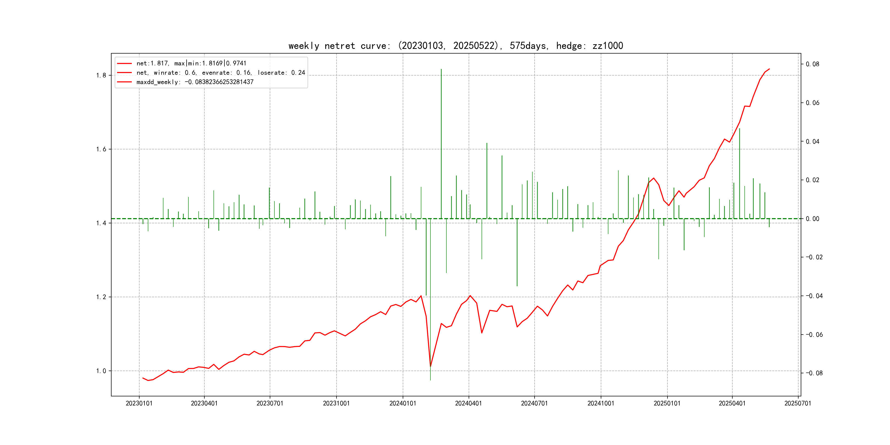
Task: Select the 20250401 x-axis date label
Action: [x=732, y=403]
